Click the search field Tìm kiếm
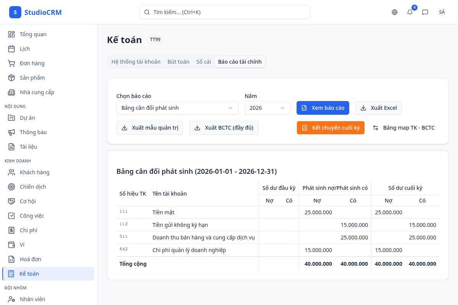Image resolution: width=458 pixels, height=305 pixels. click(x=224, y=12)
